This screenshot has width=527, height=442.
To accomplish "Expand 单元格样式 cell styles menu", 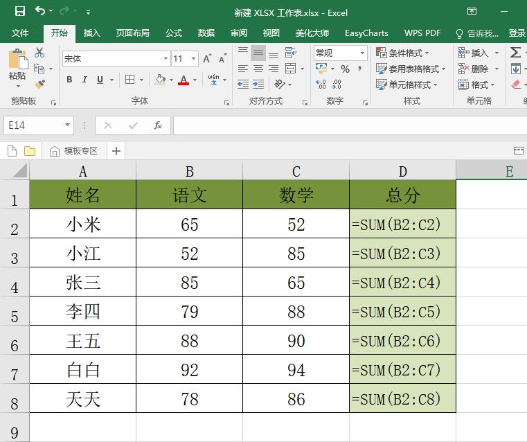I will click(x=407, y=85).
